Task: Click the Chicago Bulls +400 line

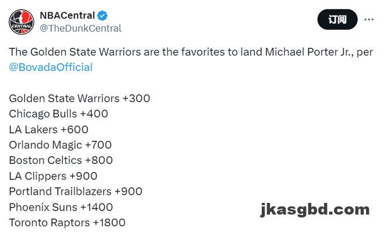Action: (59, 114)
